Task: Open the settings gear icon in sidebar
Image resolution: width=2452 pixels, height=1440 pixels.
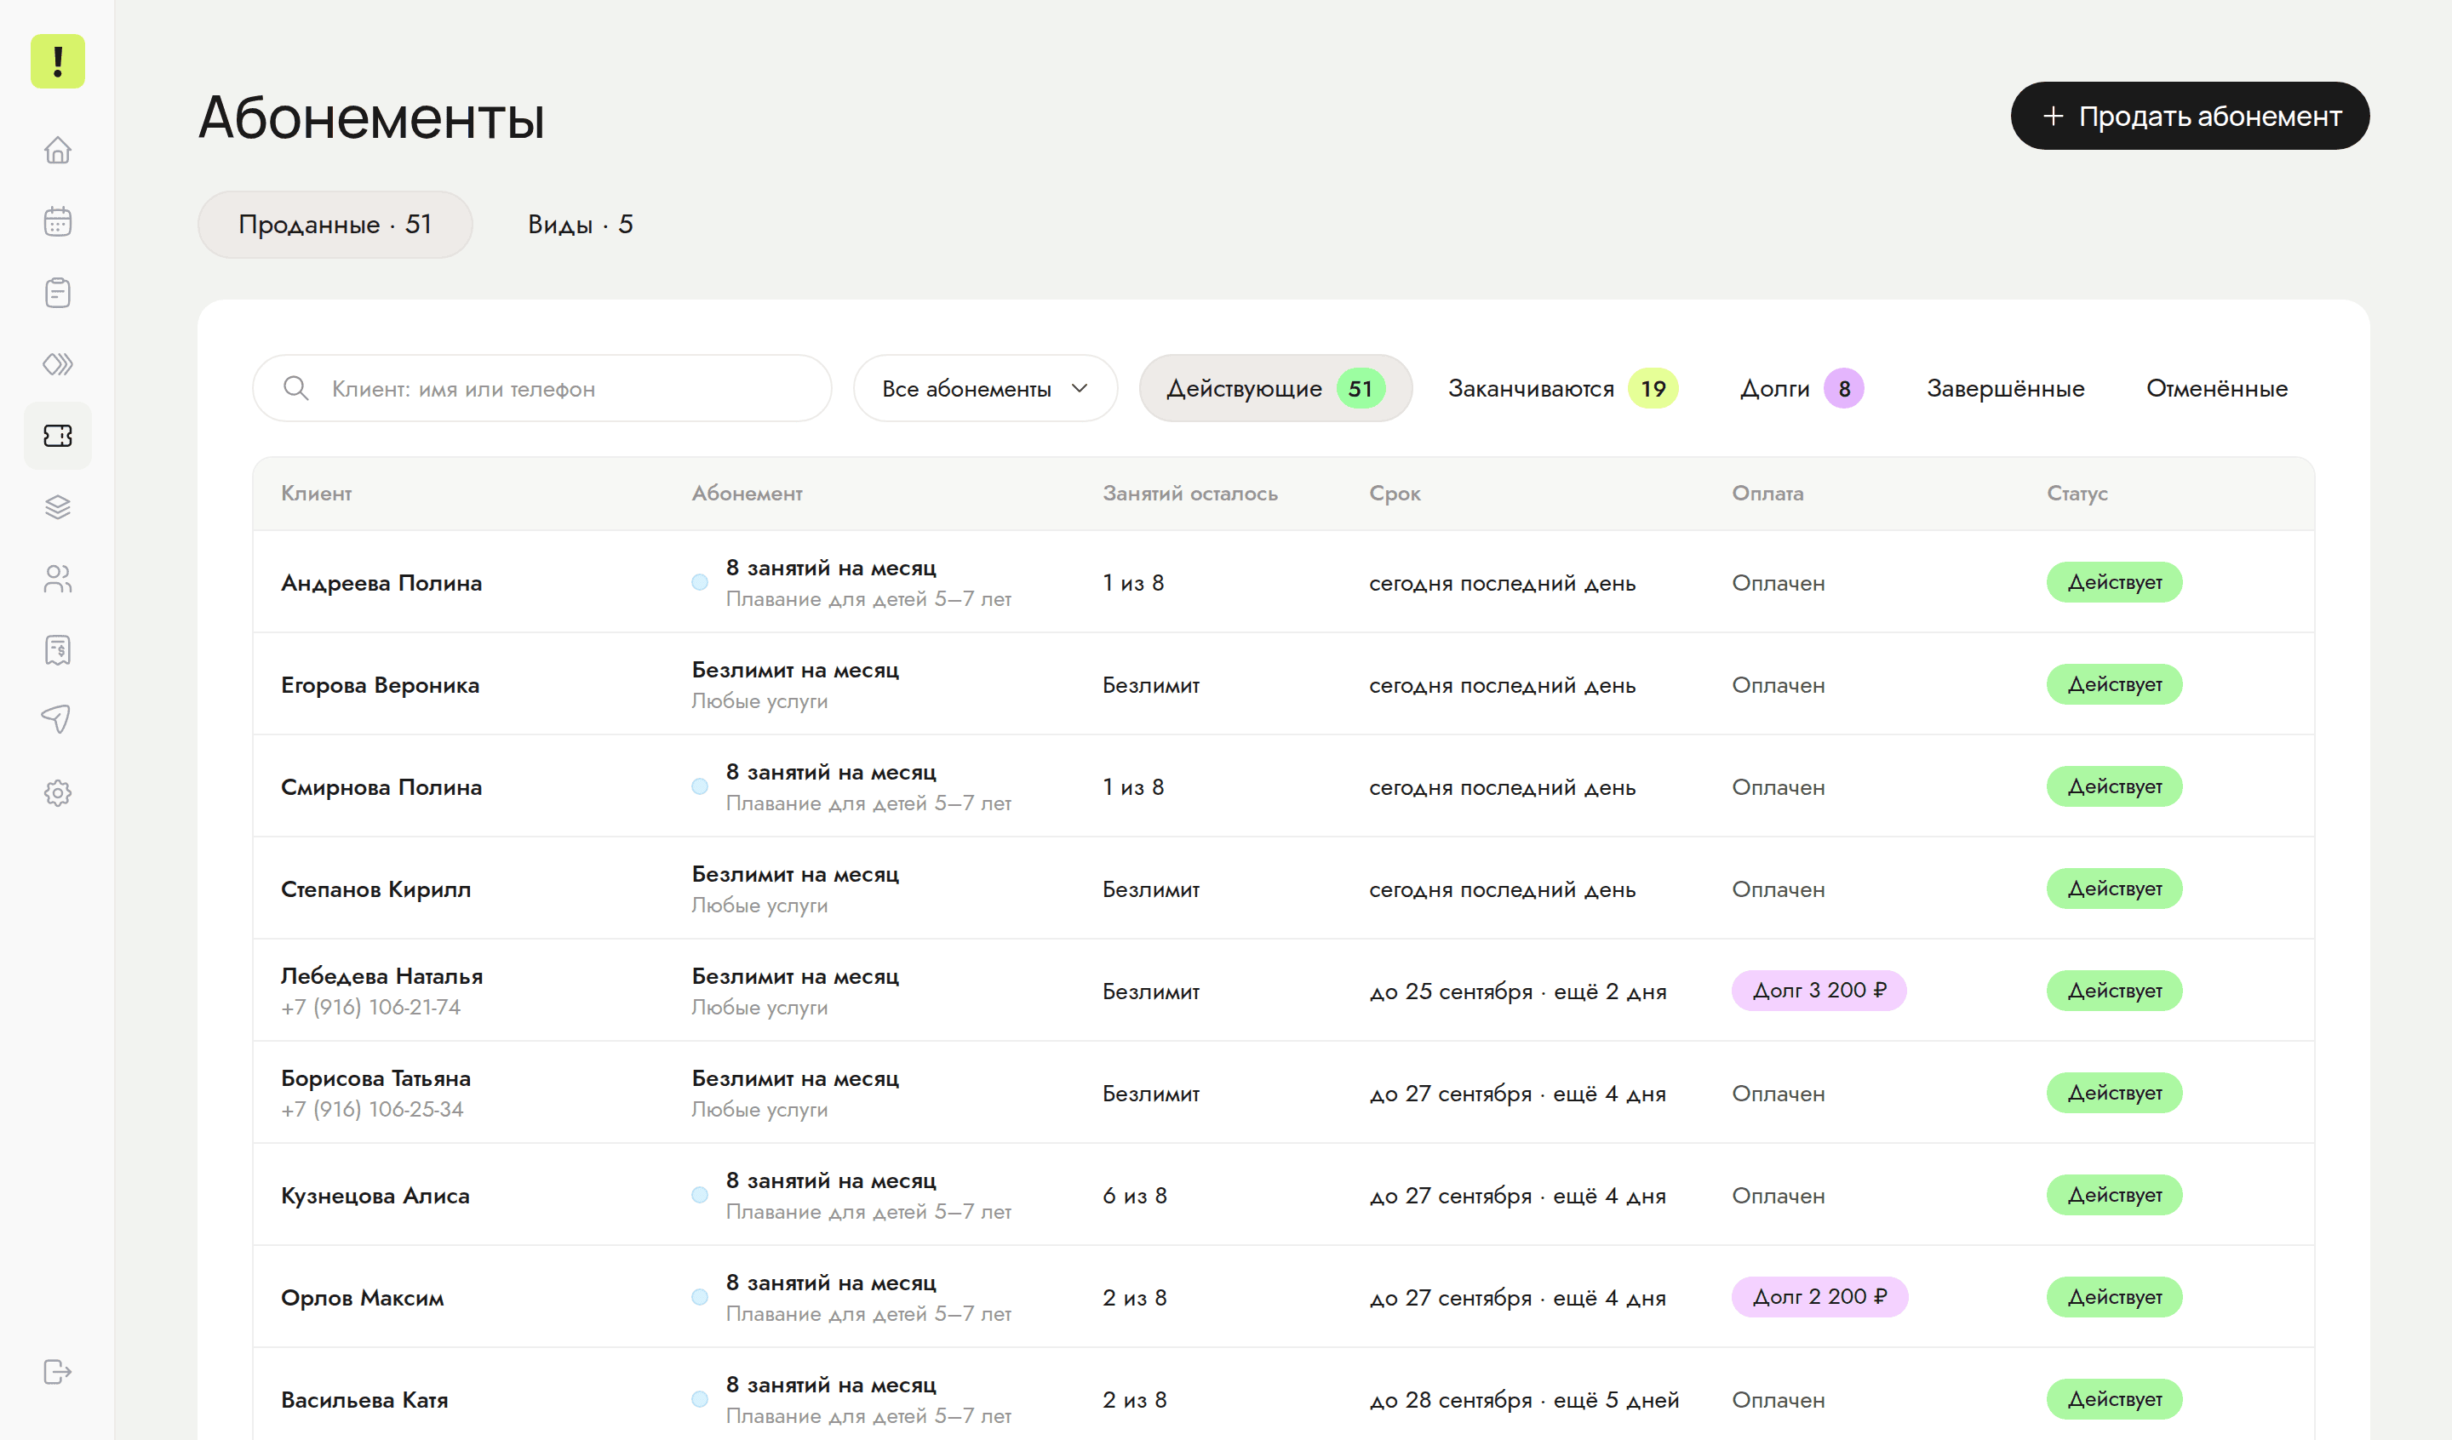Action: pyautogui.click(x=57, y=793)
